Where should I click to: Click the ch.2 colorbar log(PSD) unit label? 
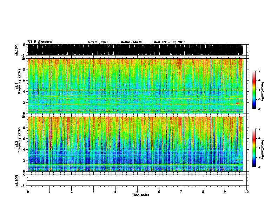click(x=263, y=149)
